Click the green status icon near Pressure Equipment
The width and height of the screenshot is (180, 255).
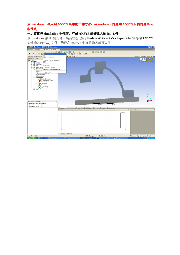151,56
